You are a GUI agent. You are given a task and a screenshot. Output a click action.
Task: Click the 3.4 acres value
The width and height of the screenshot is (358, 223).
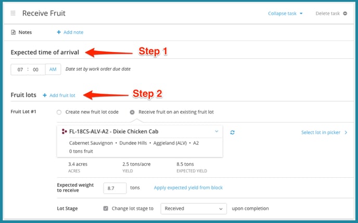click(78, 164)
